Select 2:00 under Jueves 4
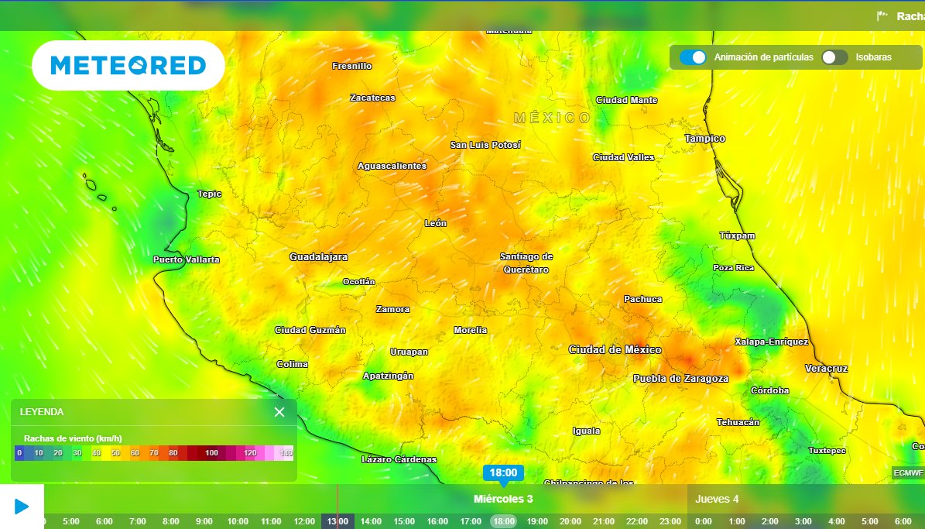Screen dimensions: 925x529 tap(770, 521)
